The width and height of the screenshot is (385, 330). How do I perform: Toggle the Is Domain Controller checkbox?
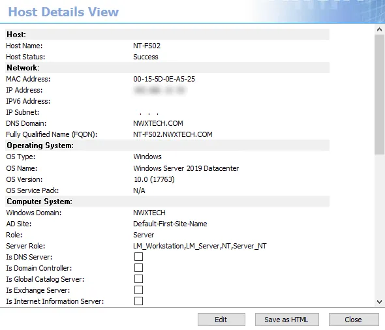138,267
